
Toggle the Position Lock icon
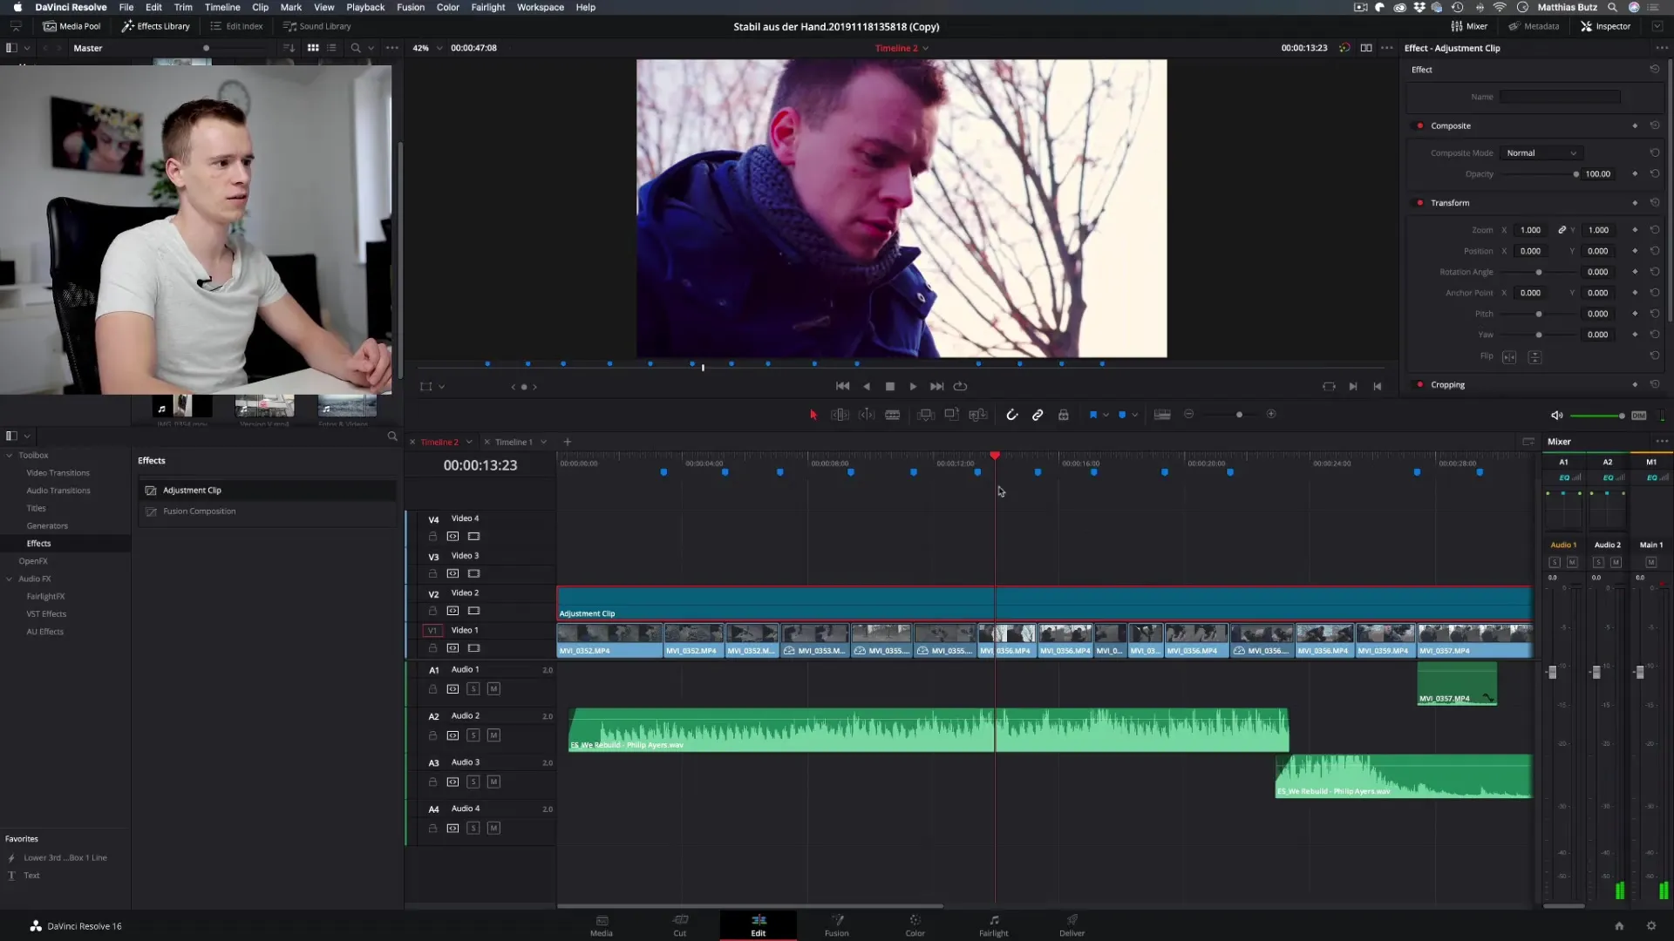click(x=1064, y=415)
